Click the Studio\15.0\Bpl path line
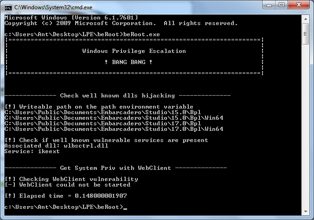Screen dimensions: 314x220 (103, 112)
